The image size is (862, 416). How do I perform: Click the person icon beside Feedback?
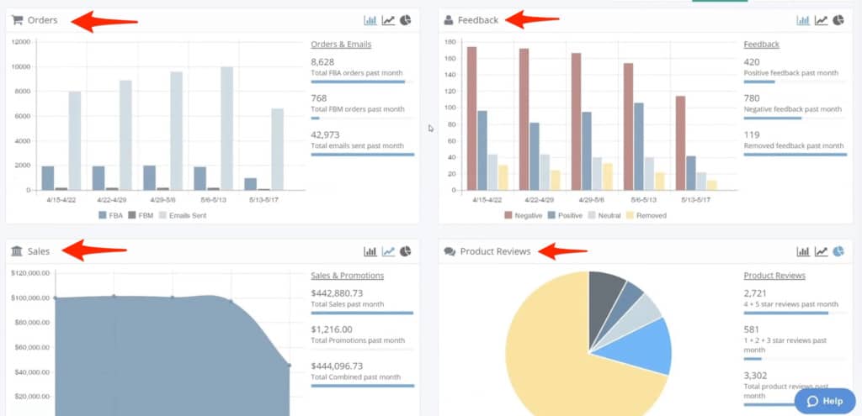point(449,20)
